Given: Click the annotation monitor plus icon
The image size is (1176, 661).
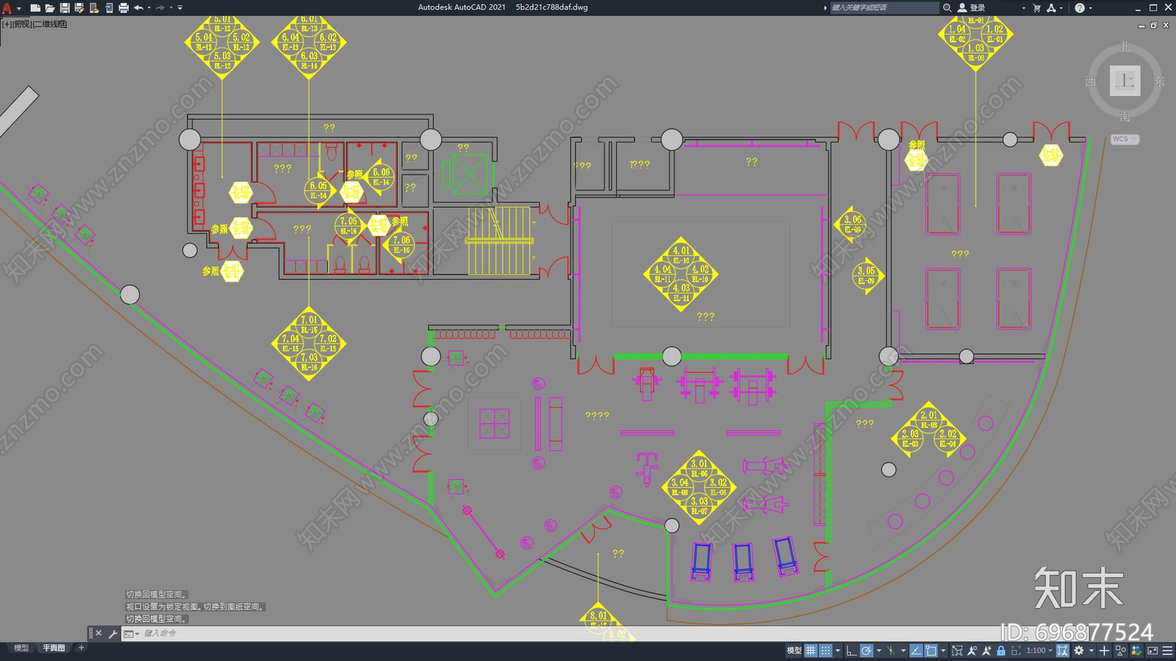Looking at the screenshot, I should (x=1104, y=651).
